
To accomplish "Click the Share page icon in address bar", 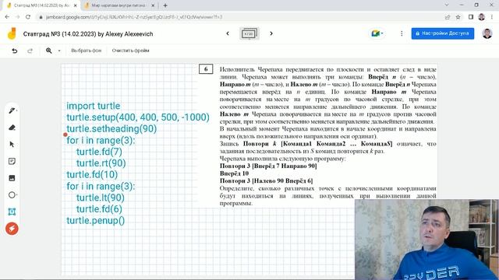I will pyautogui.click(x=448, y=17).
